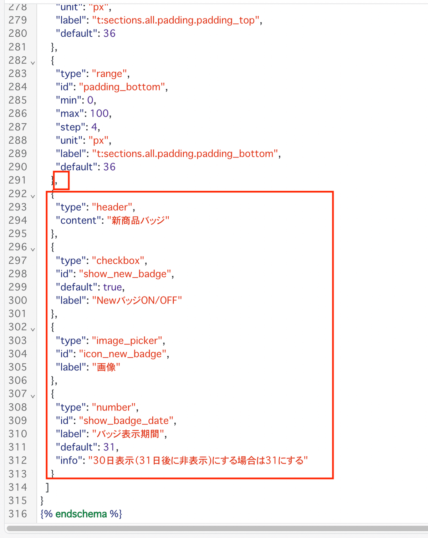Click the "step": 4 value
Screen dimensions: 428x538
(94, 127)
